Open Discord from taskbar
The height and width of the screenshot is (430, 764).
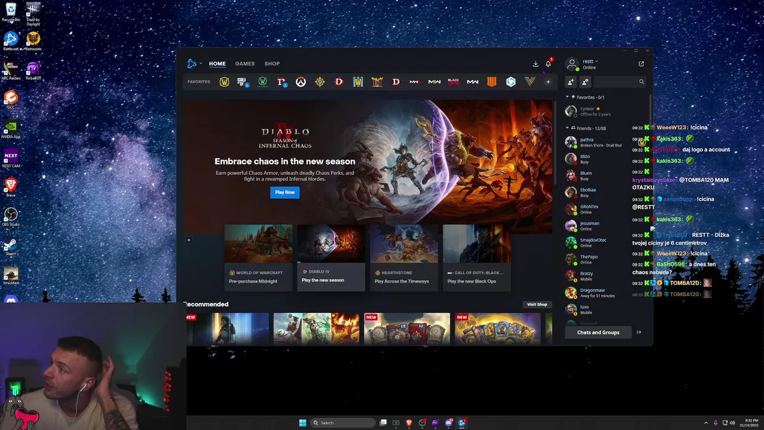pos(448,423)
